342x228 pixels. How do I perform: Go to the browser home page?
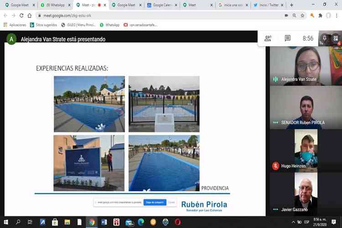(x=30, y=16)
